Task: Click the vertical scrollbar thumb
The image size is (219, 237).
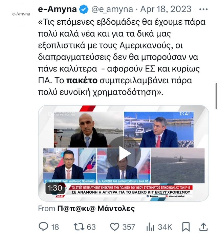Action: coord(216,96)
